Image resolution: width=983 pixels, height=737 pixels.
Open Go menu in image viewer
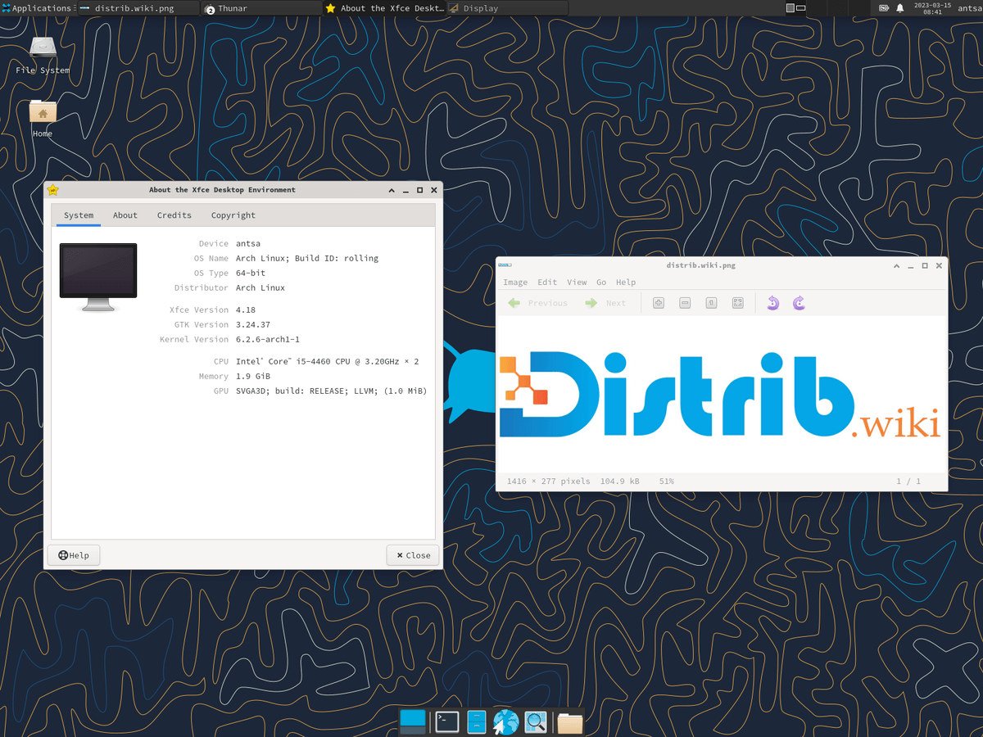click(601, 283)
